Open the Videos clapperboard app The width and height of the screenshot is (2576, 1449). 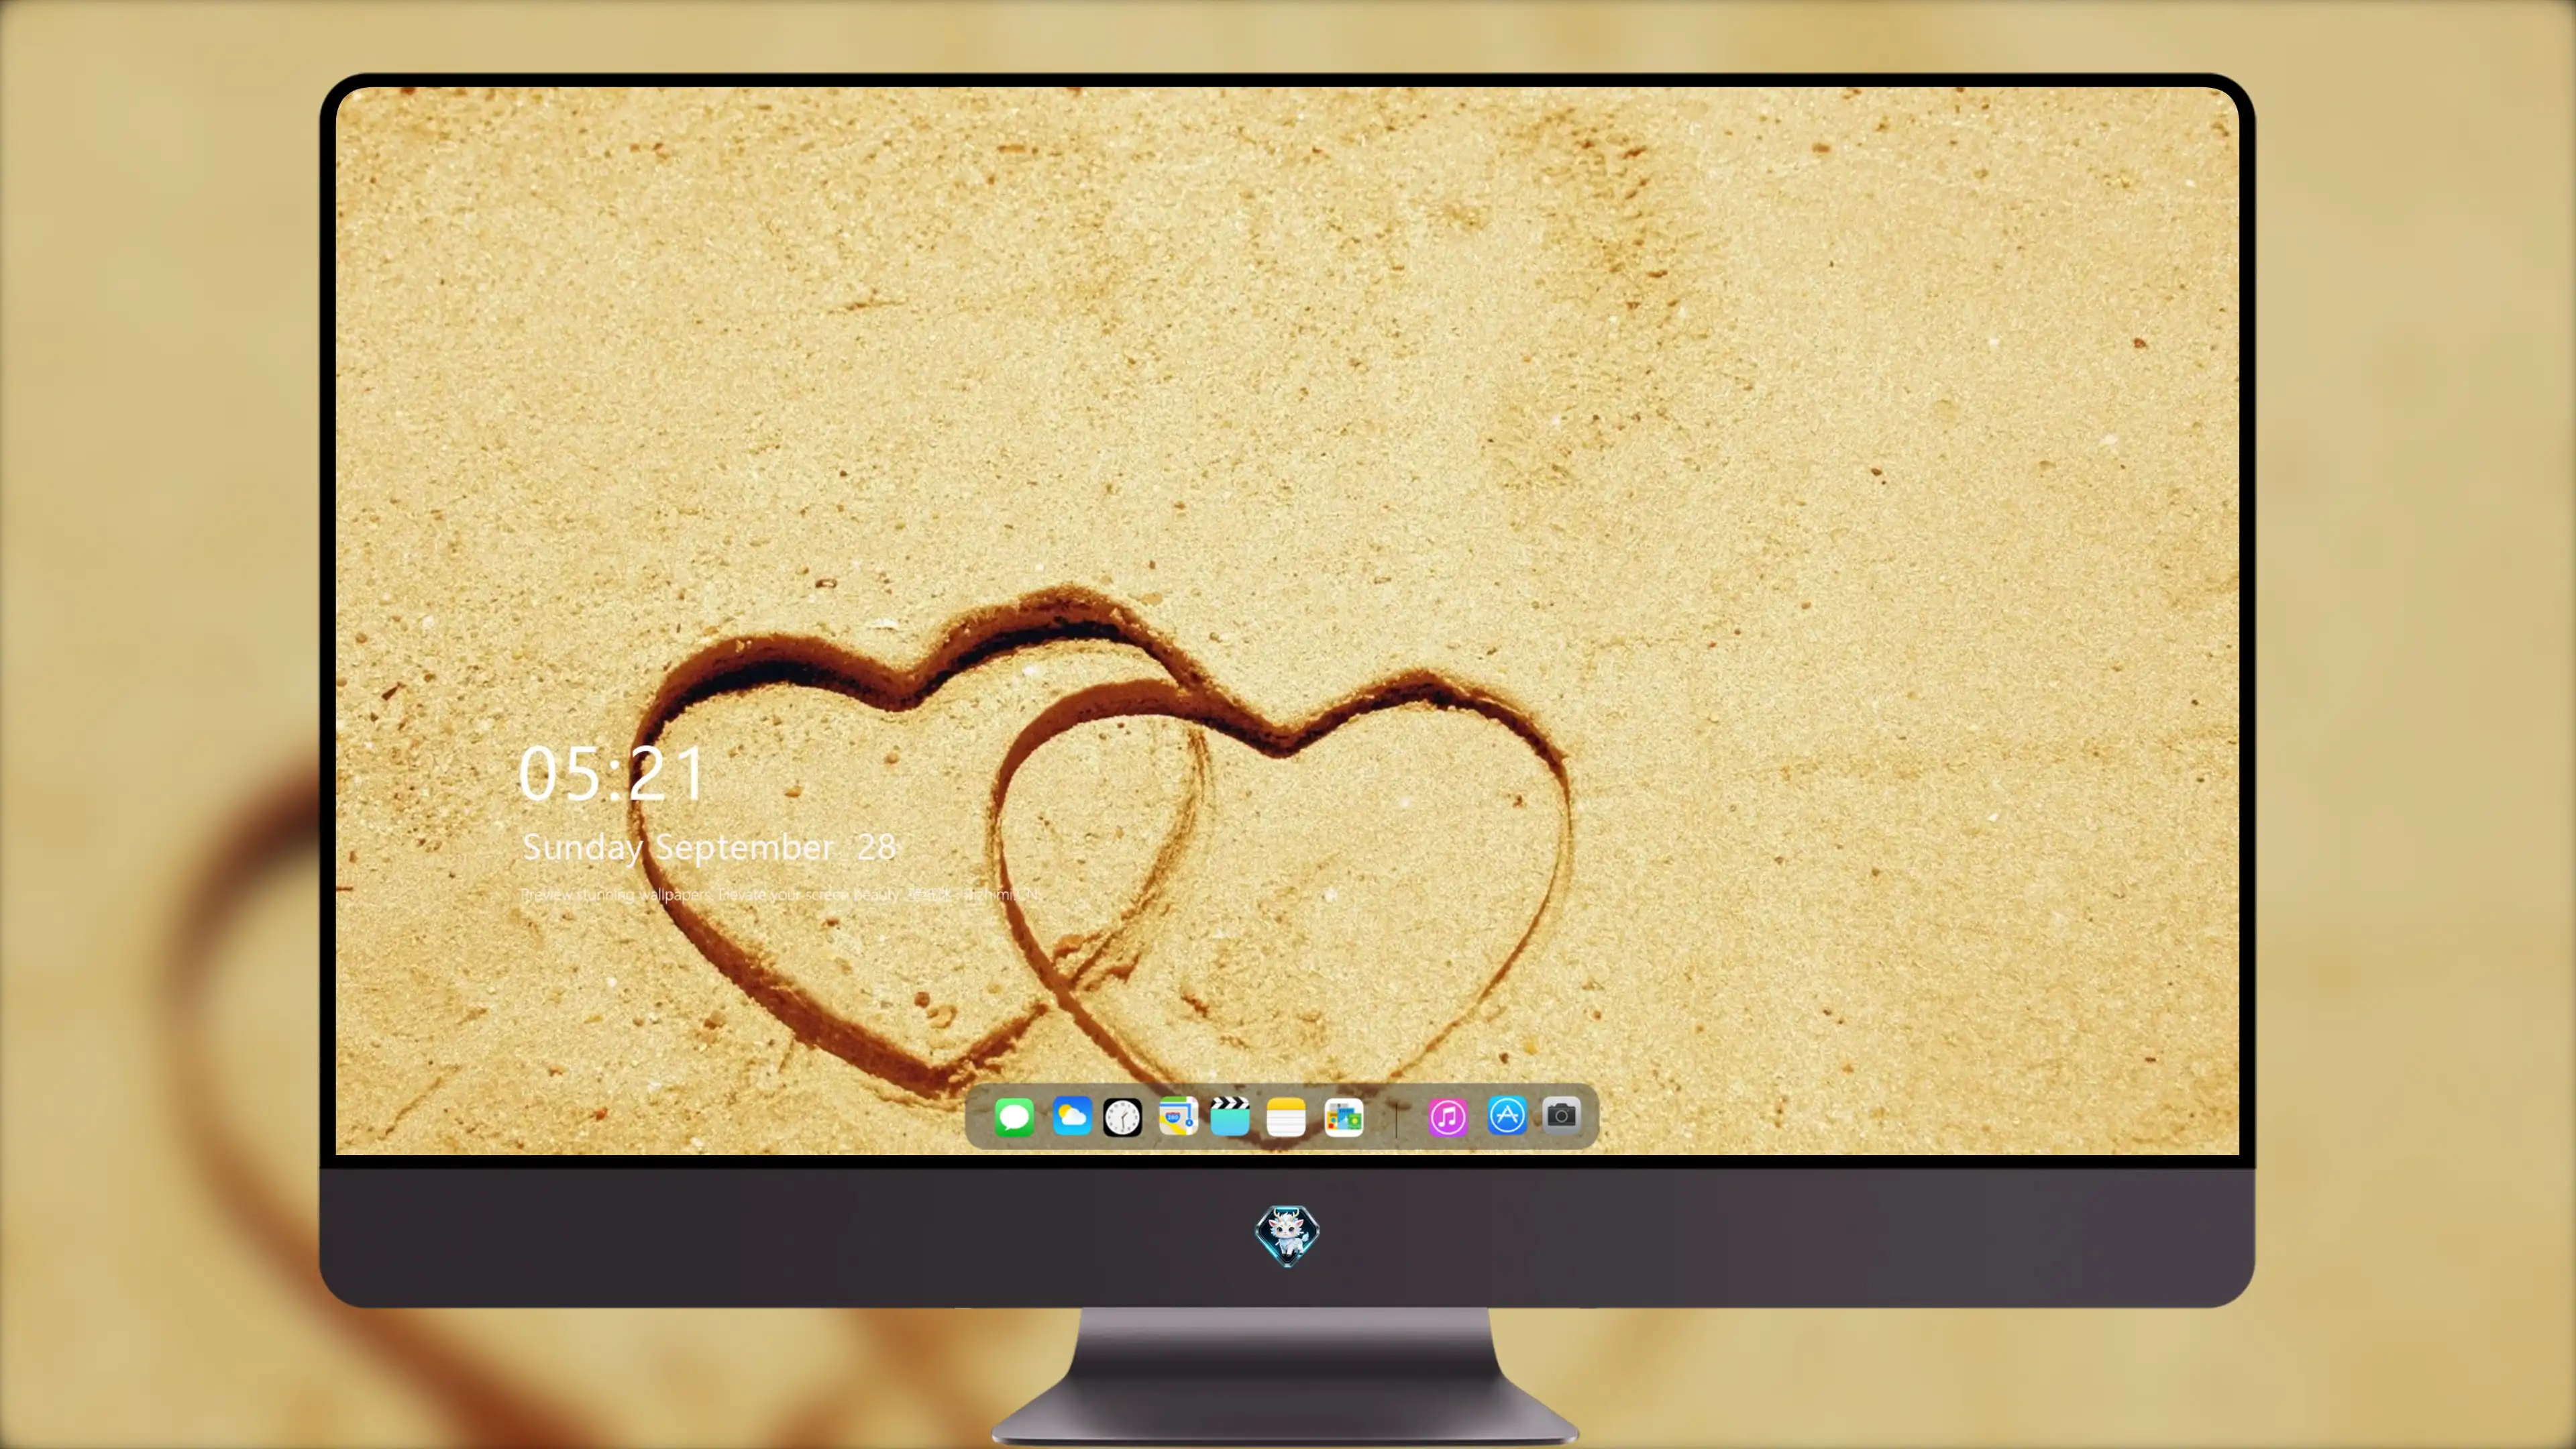1230,1116
